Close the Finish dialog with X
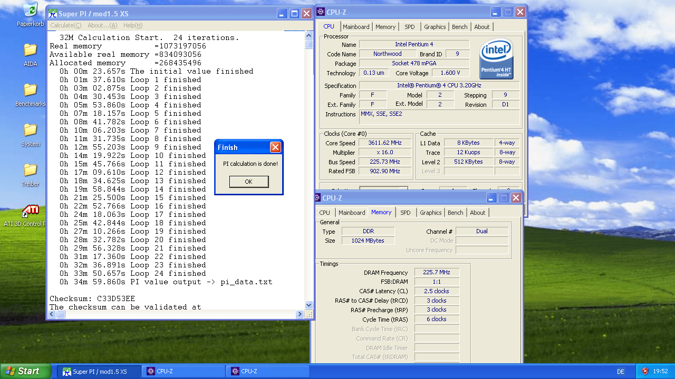Image resolution: width=675 pixels, height=379 pixels. (x=275, y=147)
